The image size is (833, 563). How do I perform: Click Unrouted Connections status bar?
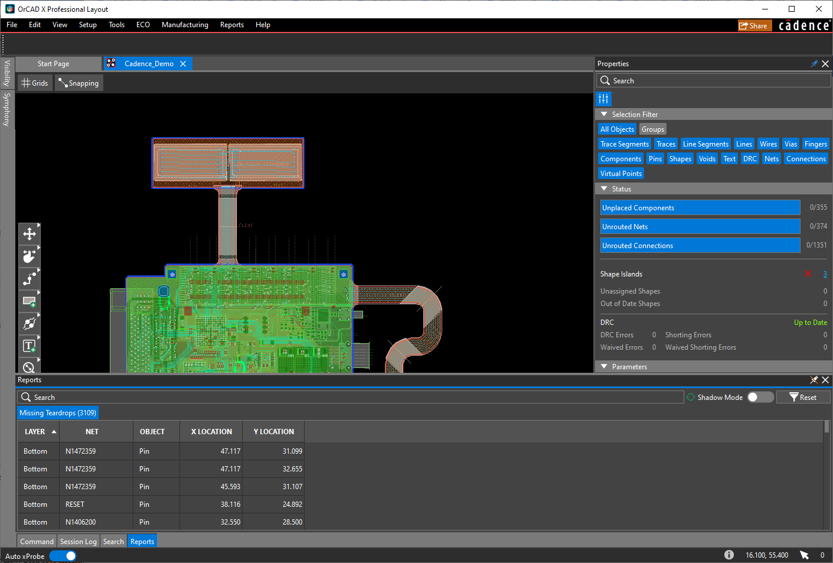point(700,245)
